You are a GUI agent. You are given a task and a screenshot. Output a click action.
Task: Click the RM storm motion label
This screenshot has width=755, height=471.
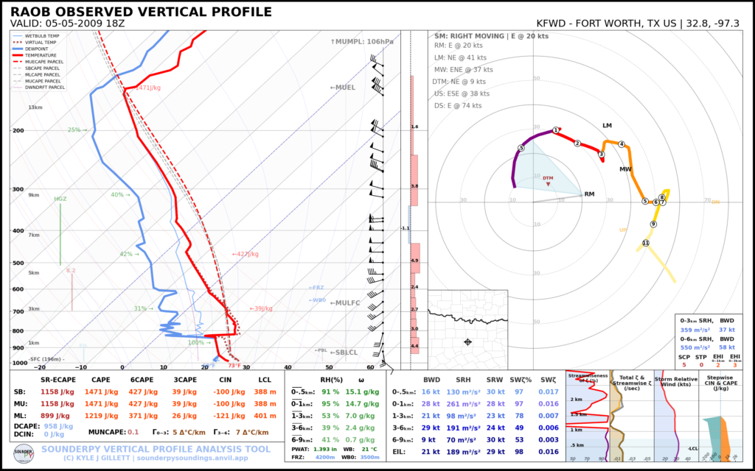click(589, 194)
